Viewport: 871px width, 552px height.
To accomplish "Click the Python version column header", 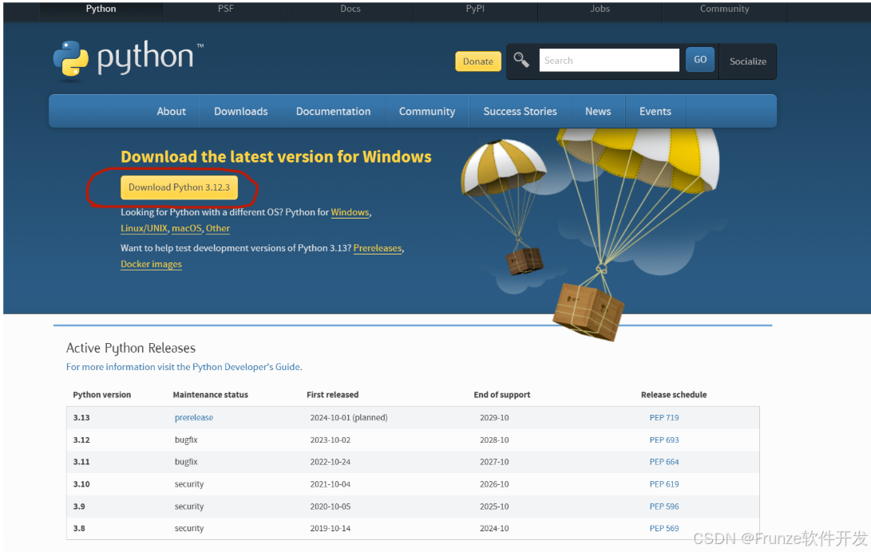I will pyautogui.click(x=102, y=395).
